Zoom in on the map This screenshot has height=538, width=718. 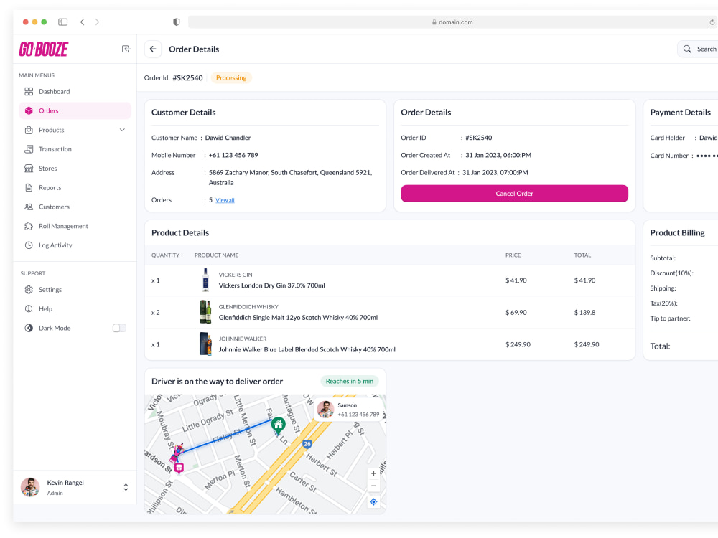coord(373,473)
